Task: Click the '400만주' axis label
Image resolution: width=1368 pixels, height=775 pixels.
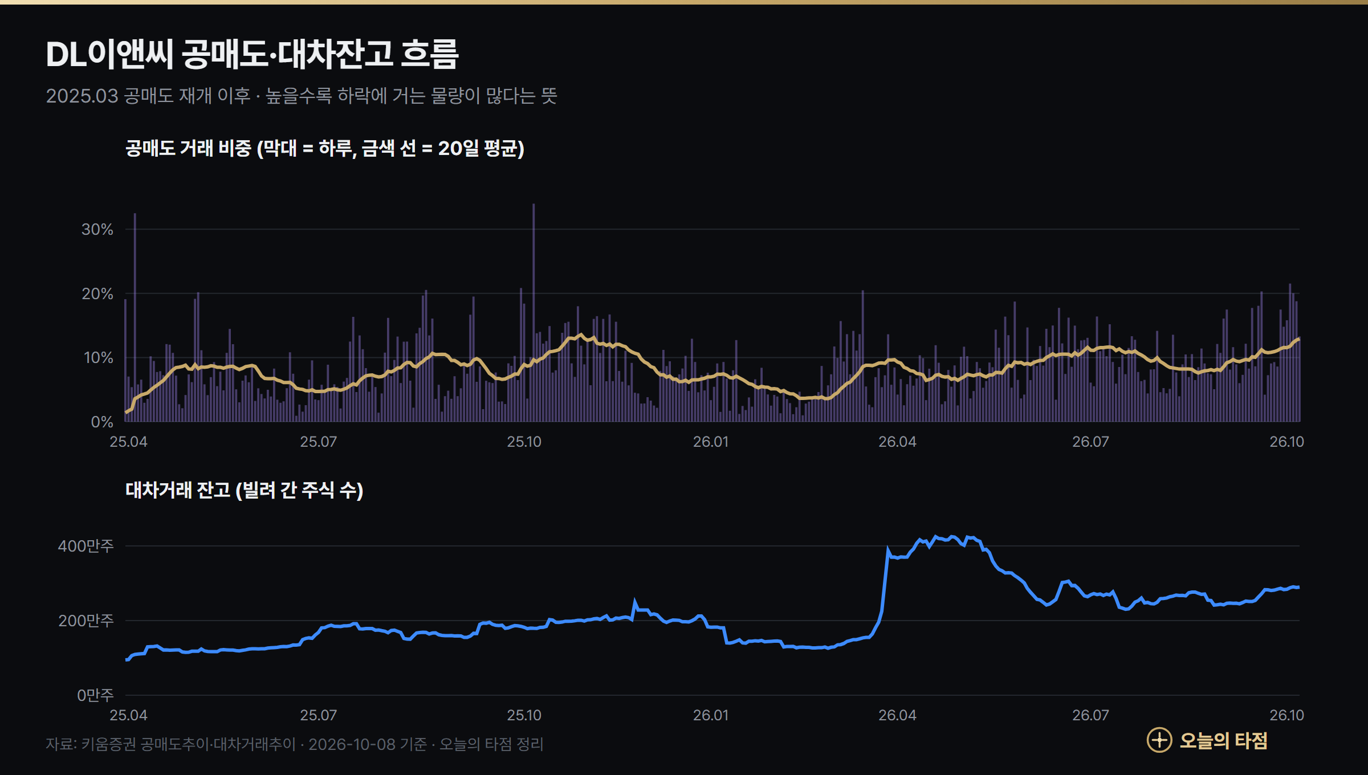Action: coord(85,546)
